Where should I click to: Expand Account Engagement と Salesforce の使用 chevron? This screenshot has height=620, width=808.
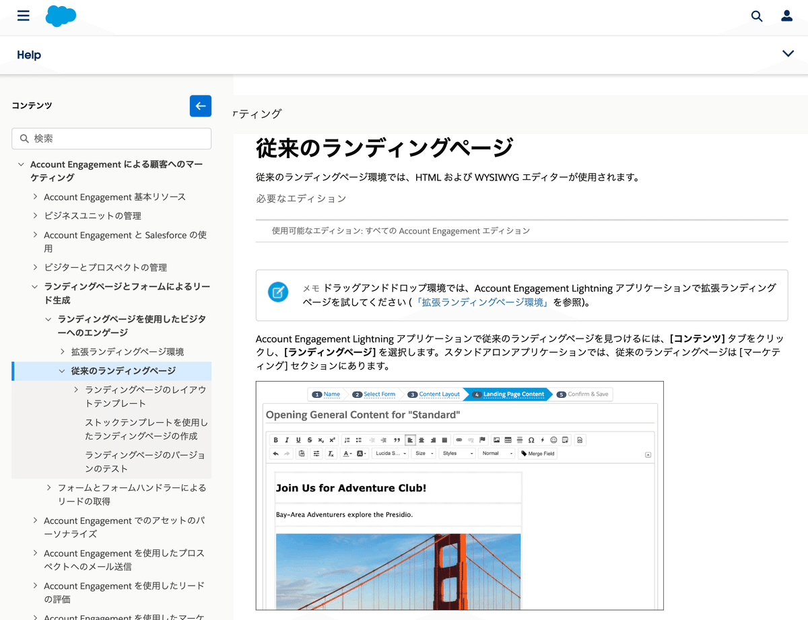coord(35,235)
